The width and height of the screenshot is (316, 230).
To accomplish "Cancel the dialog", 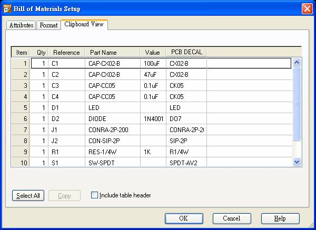I will tap(232, 218).
